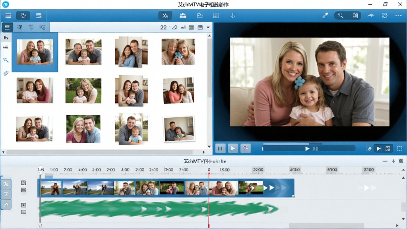Viewport: 407px width, 229px height.
Task: Open the settings gear beside the three-dot icon
Action: tap(384, 16)
